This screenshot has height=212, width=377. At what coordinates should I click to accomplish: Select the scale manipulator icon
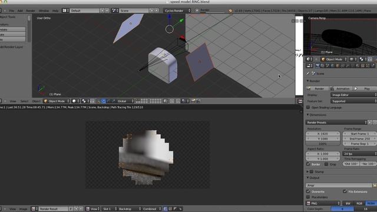[114, 101]
